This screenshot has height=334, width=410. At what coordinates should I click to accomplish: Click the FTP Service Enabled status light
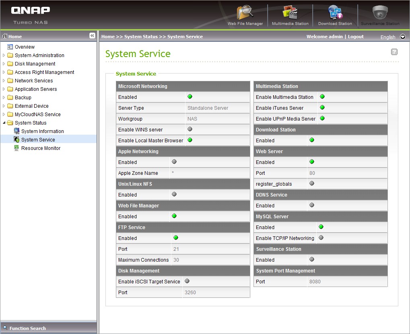pyautogui.click(x=176, y=238)
